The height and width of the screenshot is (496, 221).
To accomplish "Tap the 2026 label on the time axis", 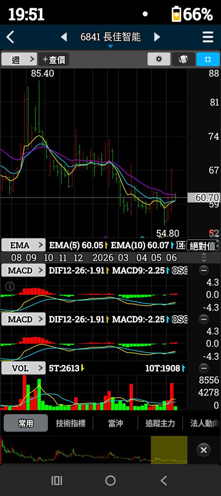I will pyautogui.click(x=103, y=258).
